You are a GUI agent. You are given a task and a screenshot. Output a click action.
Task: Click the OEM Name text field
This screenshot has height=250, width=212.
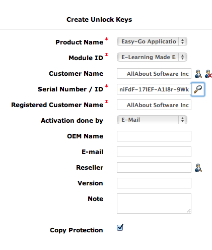[154, 136]
